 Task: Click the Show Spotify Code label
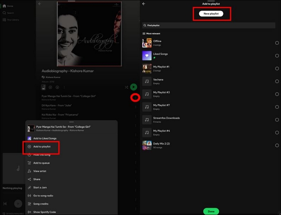pyautogui.click(x=45, y=212)
